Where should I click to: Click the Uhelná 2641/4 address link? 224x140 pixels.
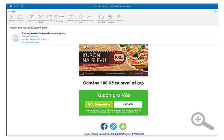point(114,134)
